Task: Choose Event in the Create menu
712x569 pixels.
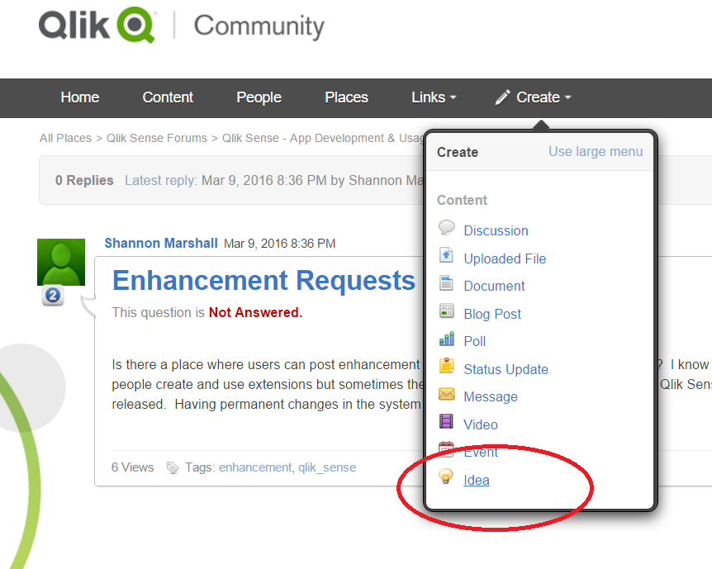Action: [481, 453]
